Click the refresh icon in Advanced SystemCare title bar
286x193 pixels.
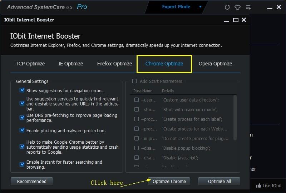(227, 7)
